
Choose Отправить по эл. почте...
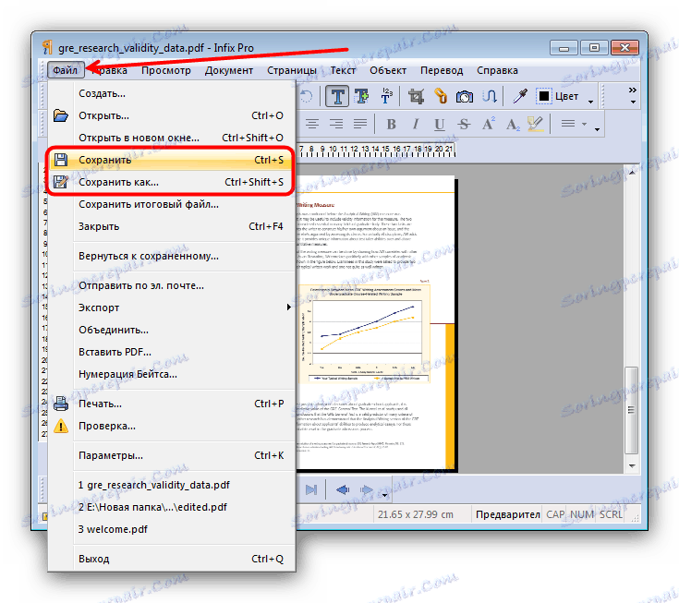172,285
